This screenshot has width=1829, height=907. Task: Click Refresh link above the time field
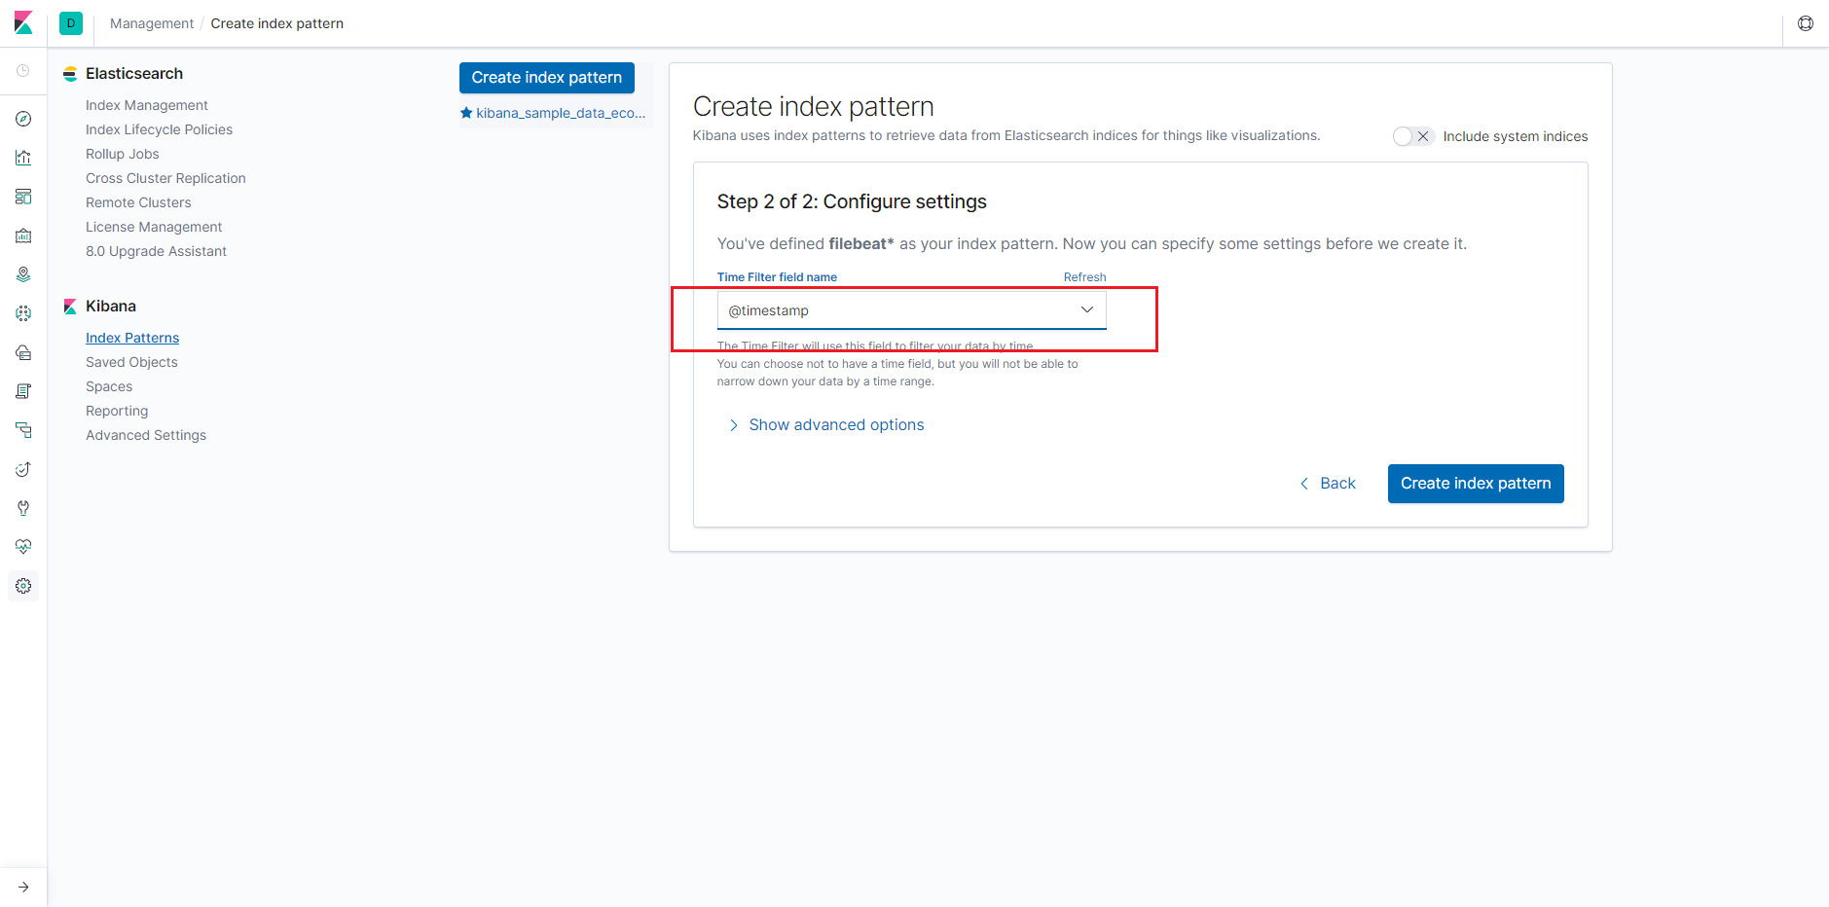tap(1084, 277)
